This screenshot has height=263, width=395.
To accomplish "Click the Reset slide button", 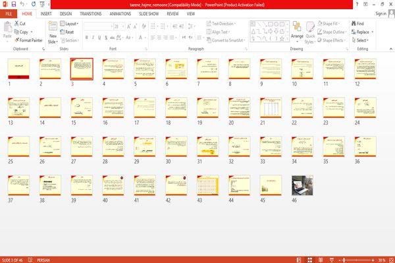I will tap(67, 32).
